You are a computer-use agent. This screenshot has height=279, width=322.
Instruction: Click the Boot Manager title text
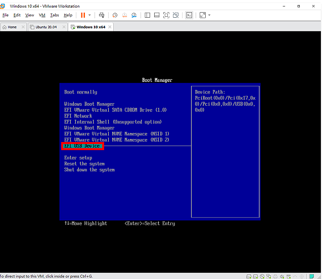157,80
